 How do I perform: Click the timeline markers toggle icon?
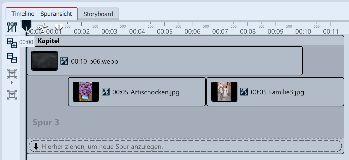[x=12, y=27]
